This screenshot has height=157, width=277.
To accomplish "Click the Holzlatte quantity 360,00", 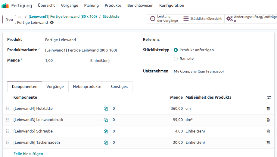I will pos(177,108).
